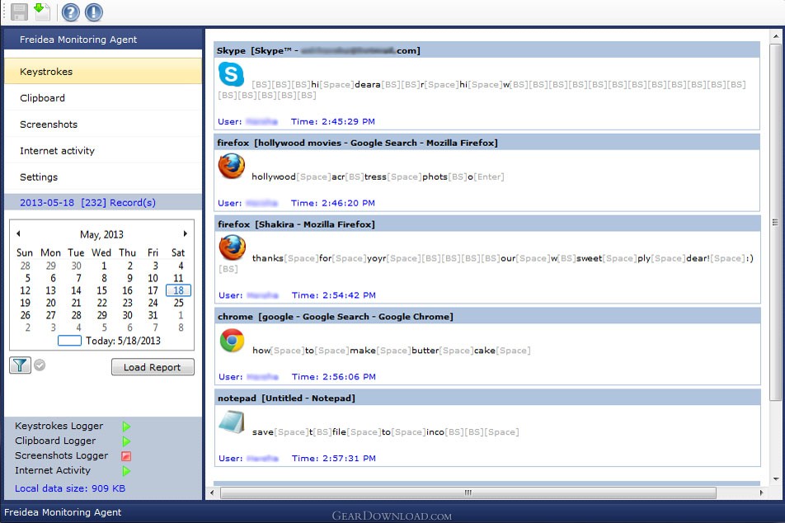Go to previous month in calendar

[x=18, y=233]
